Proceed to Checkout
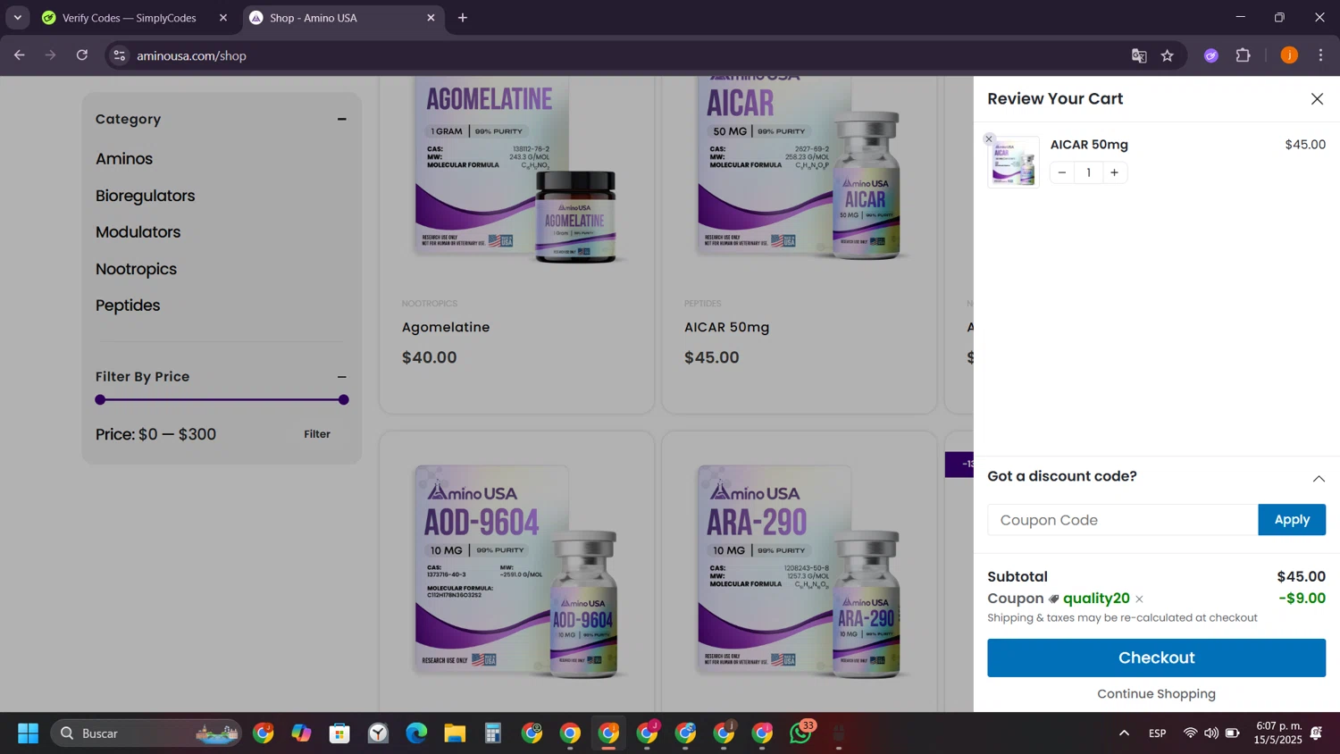 [1156, 658]
